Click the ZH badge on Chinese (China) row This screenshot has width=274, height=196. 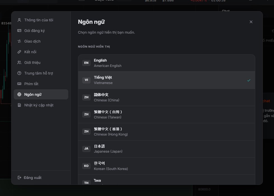[86, 97]
